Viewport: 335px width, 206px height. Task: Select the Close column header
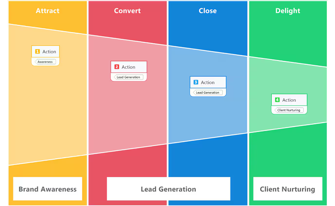[208, 11]
